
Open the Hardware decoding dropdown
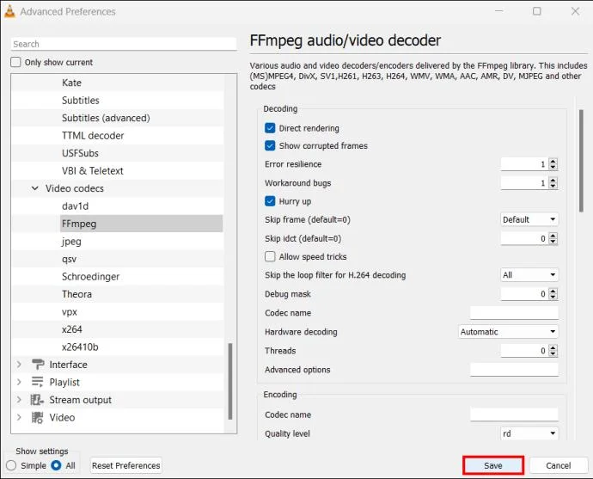pyautogui.click(x=508, y=332)
